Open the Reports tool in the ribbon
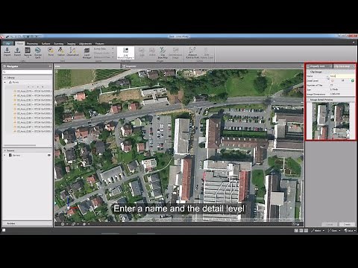The height and width of the screenshot is (268, 358). coord(28,52)
